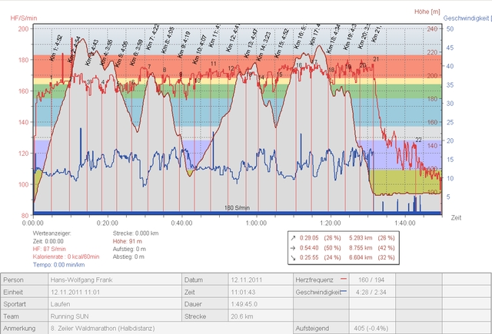
Task: Select the Km 21 lap marker label
Action: (377, 33)
